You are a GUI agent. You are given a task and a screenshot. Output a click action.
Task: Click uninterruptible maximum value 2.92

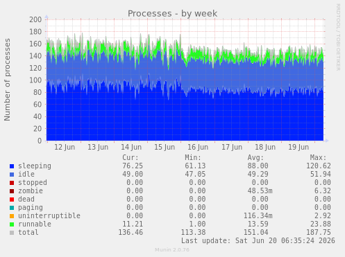coord(323,215)
